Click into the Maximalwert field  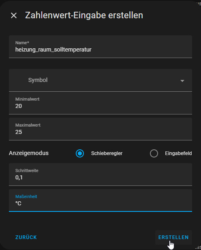click(x=100, y=129)
